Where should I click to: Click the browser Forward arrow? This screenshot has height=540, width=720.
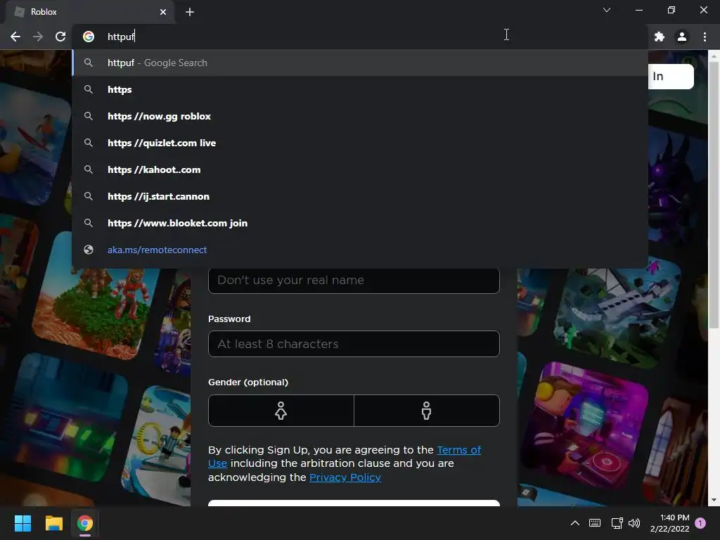point(38,37)
